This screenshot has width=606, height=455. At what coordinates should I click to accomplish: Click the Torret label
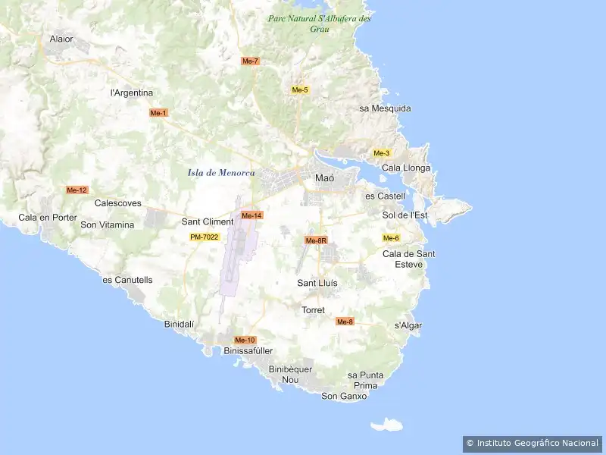pos(313,310)
